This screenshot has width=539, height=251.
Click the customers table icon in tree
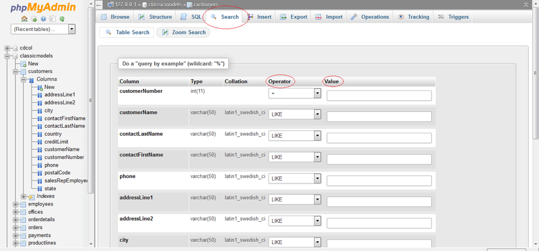pyautogui.click(x=24, y=72)
